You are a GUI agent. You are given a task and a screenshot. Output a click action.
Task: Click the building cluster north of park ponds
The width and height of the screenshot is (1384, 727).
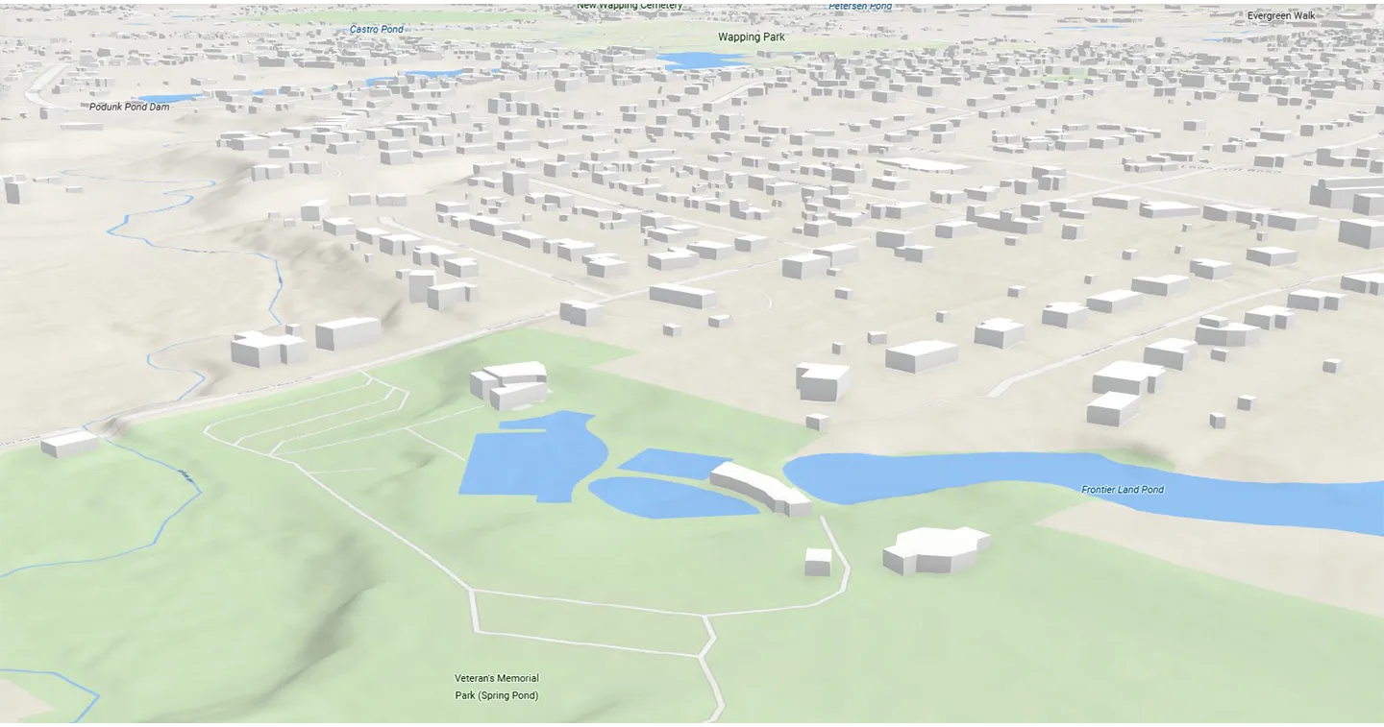tap(509, 384)
